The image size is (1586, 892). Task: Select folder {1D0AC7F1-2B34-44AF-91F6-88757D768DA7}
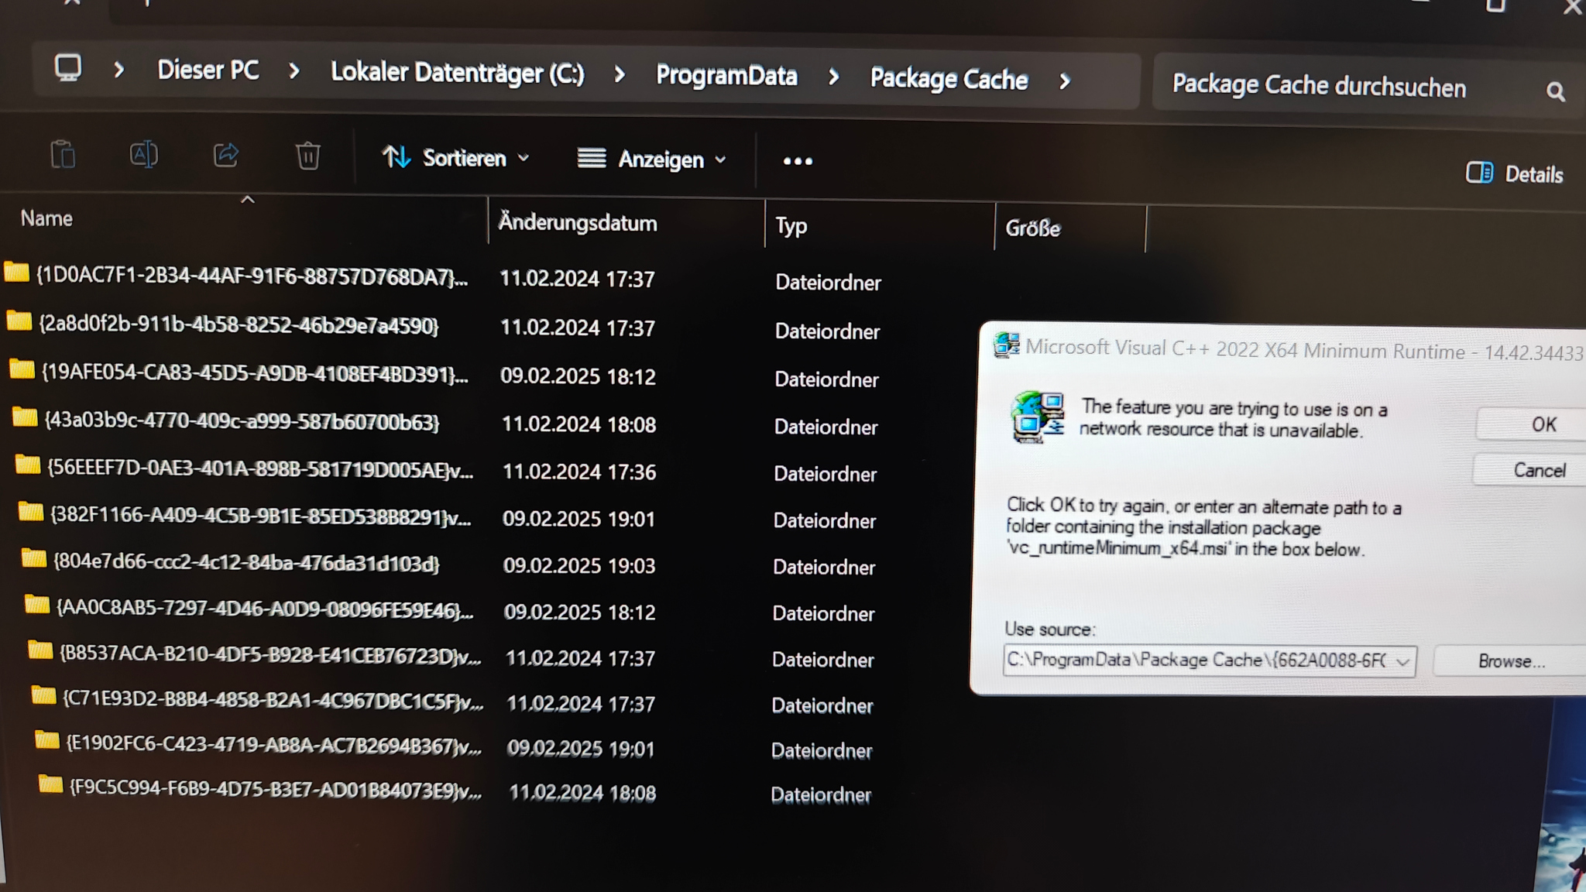tap(252, 276)
